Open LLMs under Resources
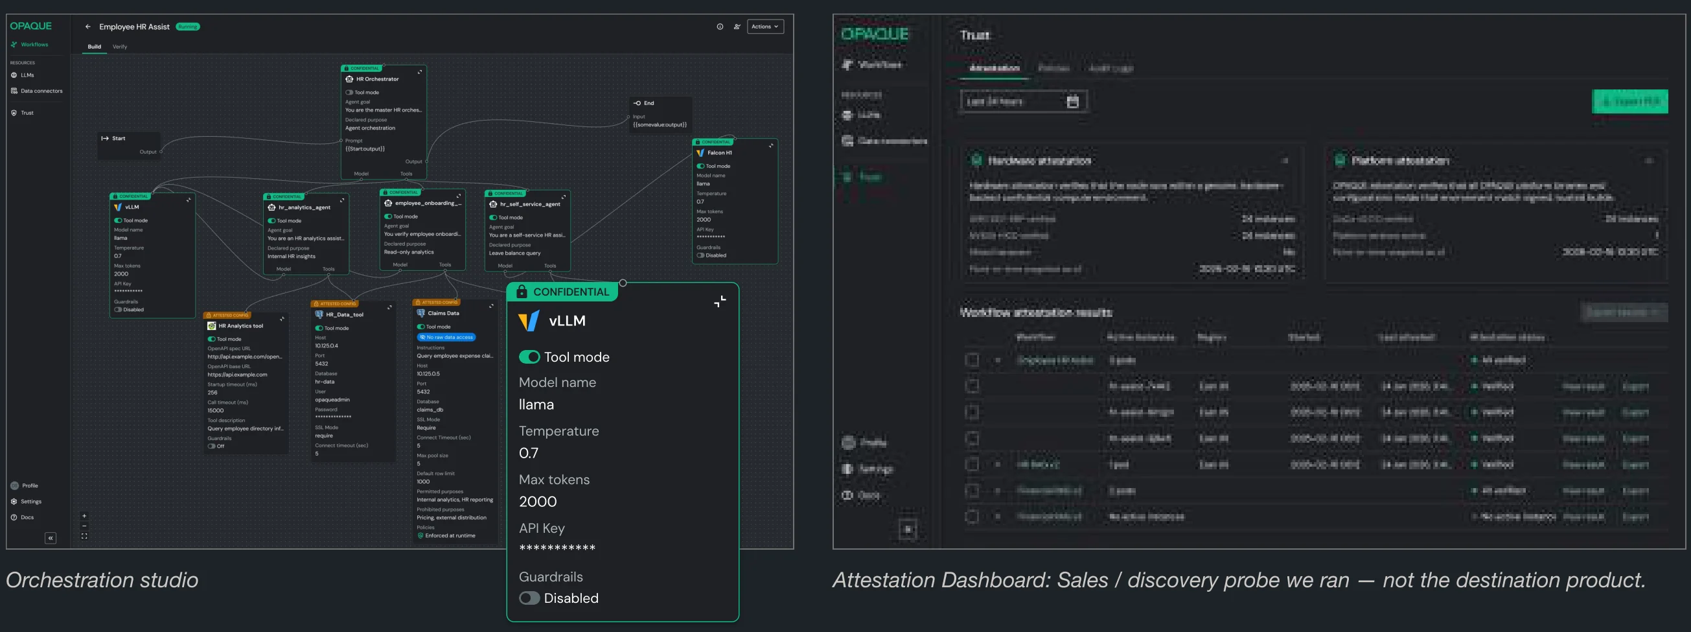Screen dimensions: 1691x632 [x=22, y=75]
